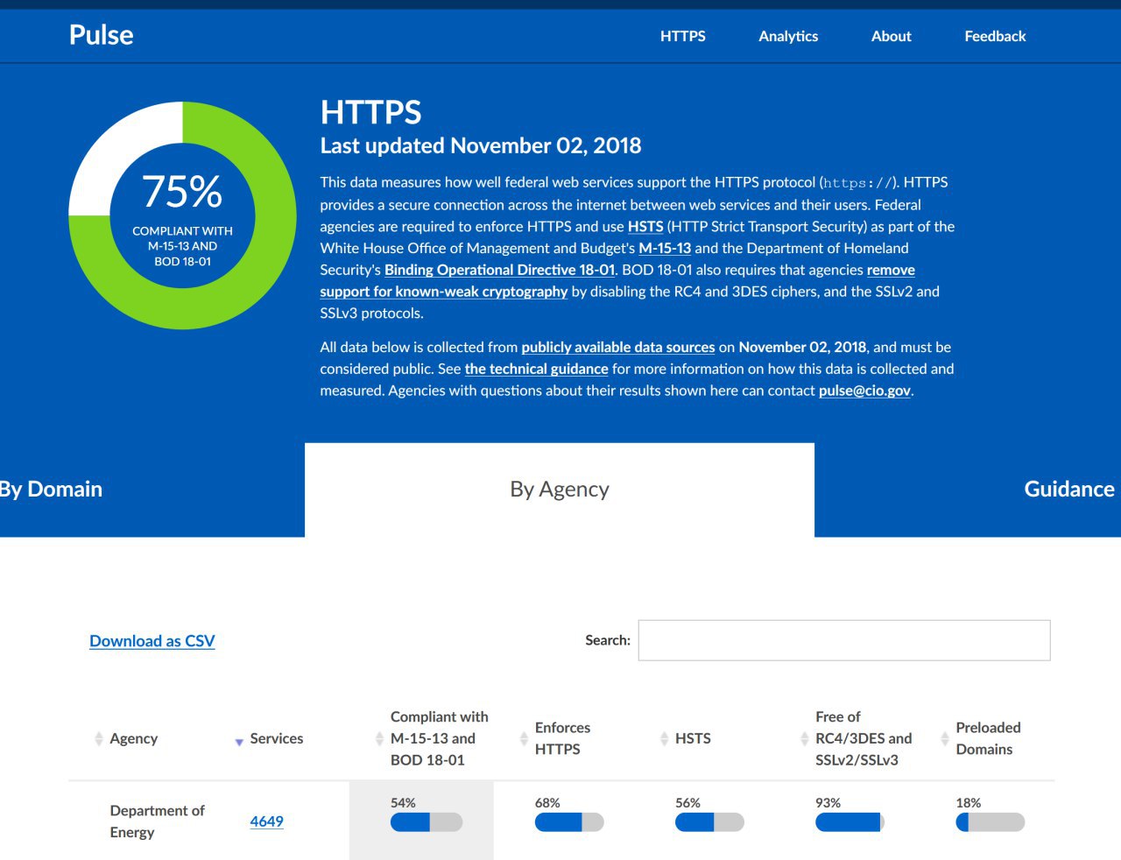The height and width of the screenshot is (860, 1121).
Task: Open Department of Energy 4649 services link
Action: coord(266,821)
